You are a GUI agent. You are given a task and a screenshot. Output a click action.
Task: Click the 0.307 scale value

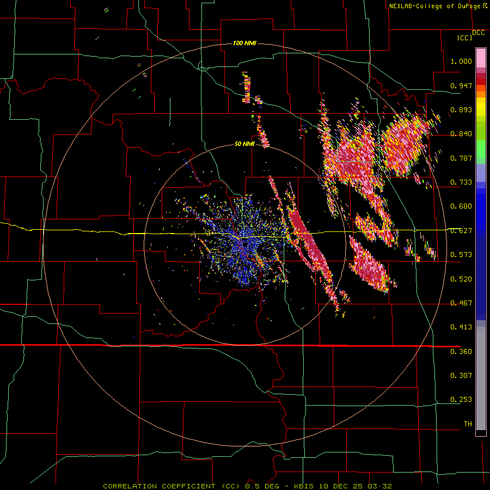pos(461,376)
